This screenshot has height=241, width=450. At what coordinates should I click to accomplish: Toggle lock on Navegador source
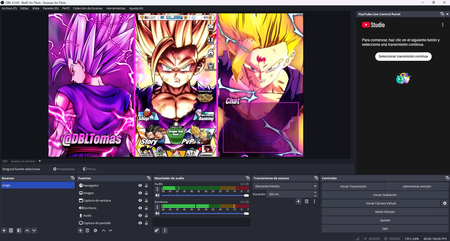(x=146, y=185)
